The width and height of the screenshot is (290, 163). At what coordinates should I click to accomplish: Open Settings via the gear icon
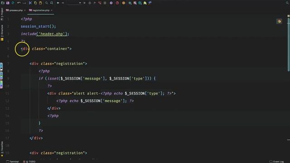pos(111,3)
